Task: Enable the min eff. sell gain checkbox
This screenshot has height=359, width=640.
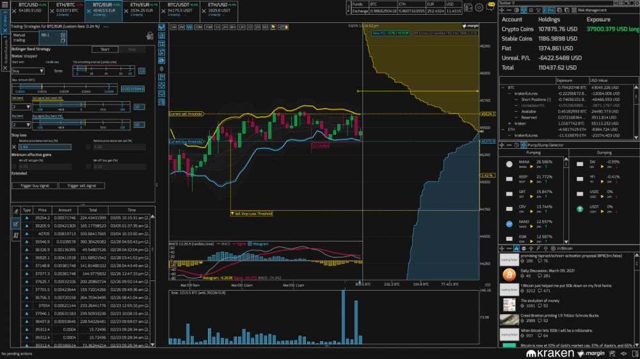Action: click(x=14, y=167)
